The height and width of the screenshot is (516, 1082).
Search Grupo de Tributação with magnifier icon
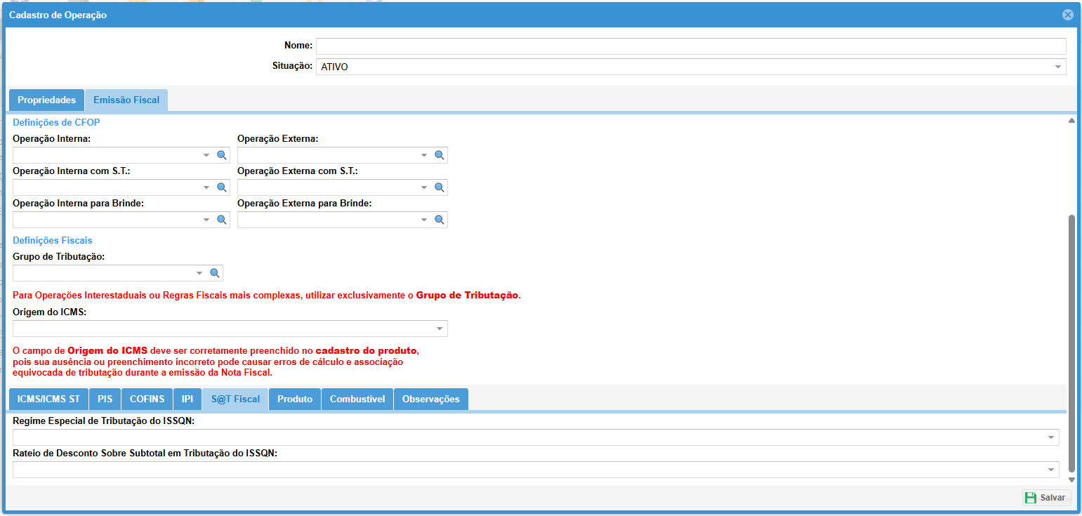pos(214,273)
